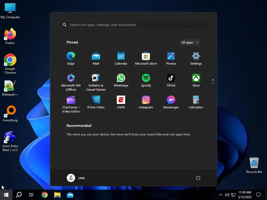The height and width of the screenshot is (200, 267).
Task: Open Messenger from the Start menu
Action: point(171,102)
